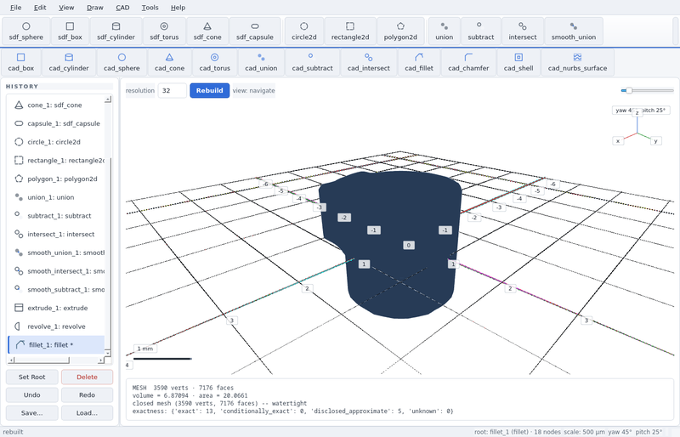Select smooth_intersect_1 history entry
This screenshot has width=680, height=437.
56,271
